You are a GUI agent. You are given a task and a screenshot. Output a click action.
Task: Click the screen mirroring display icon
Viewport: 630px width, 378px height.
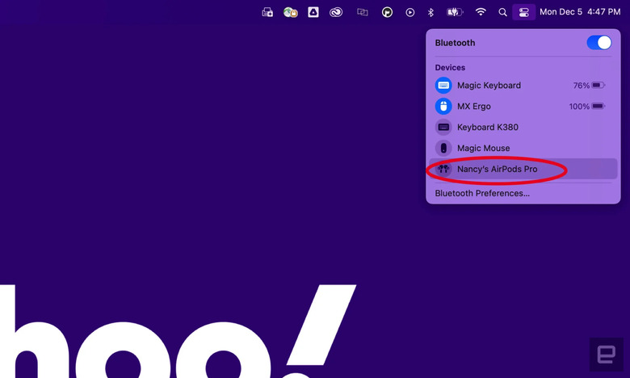(363, 12)
